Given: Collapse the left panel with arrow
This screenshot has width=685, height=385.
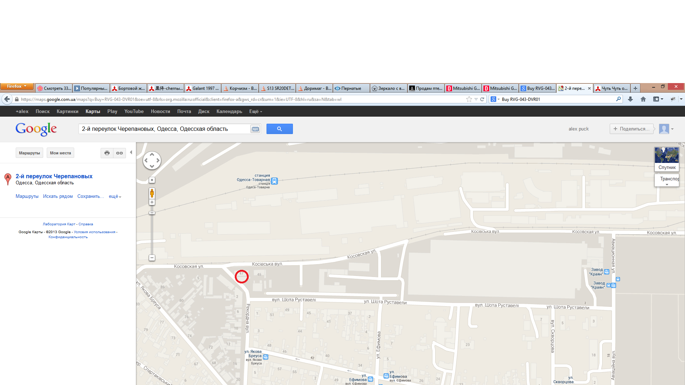Looking at the screenshot, I should pyautogui.click(x=131, y=153).
